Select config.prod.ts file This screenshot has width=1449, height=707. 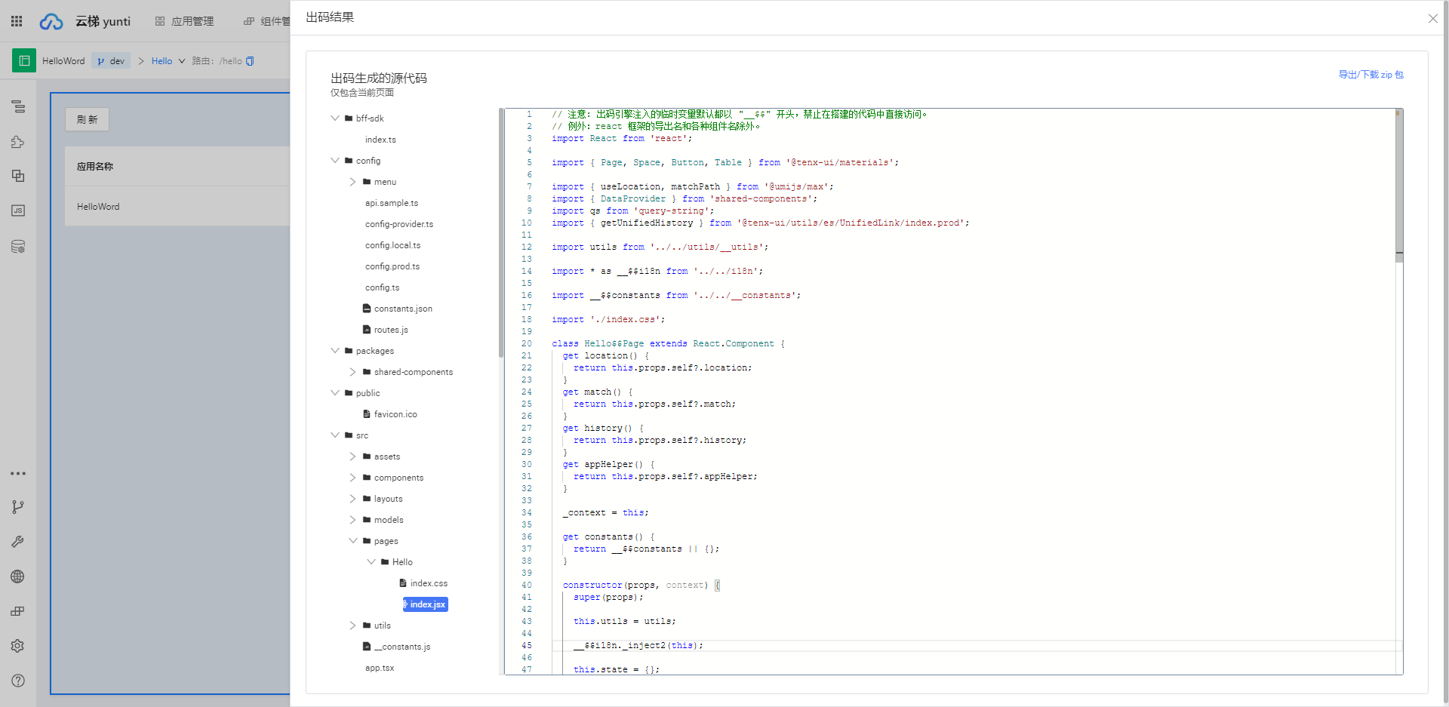[x=392, y=266]
